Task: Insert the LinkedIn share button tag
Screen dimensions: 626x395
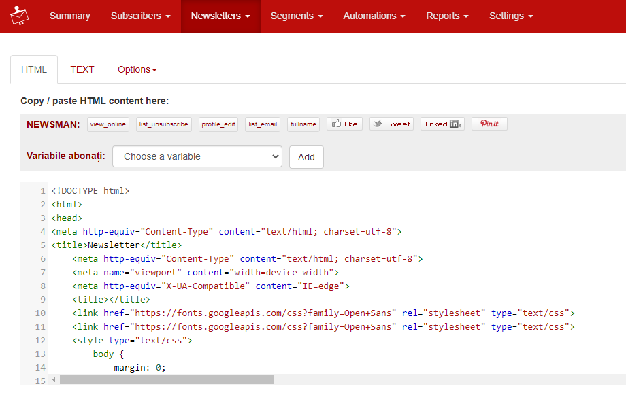Action: (442, 124)
